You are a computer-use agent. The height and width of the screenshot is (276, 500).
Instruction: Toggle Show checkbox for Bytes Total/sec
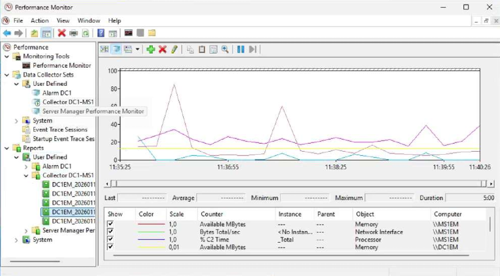coord(110,231)
